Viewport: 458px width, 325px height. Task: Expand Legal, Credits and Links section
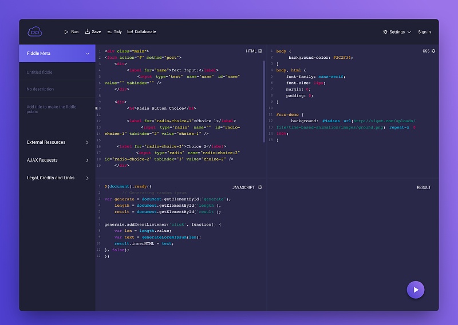(57, 178)
